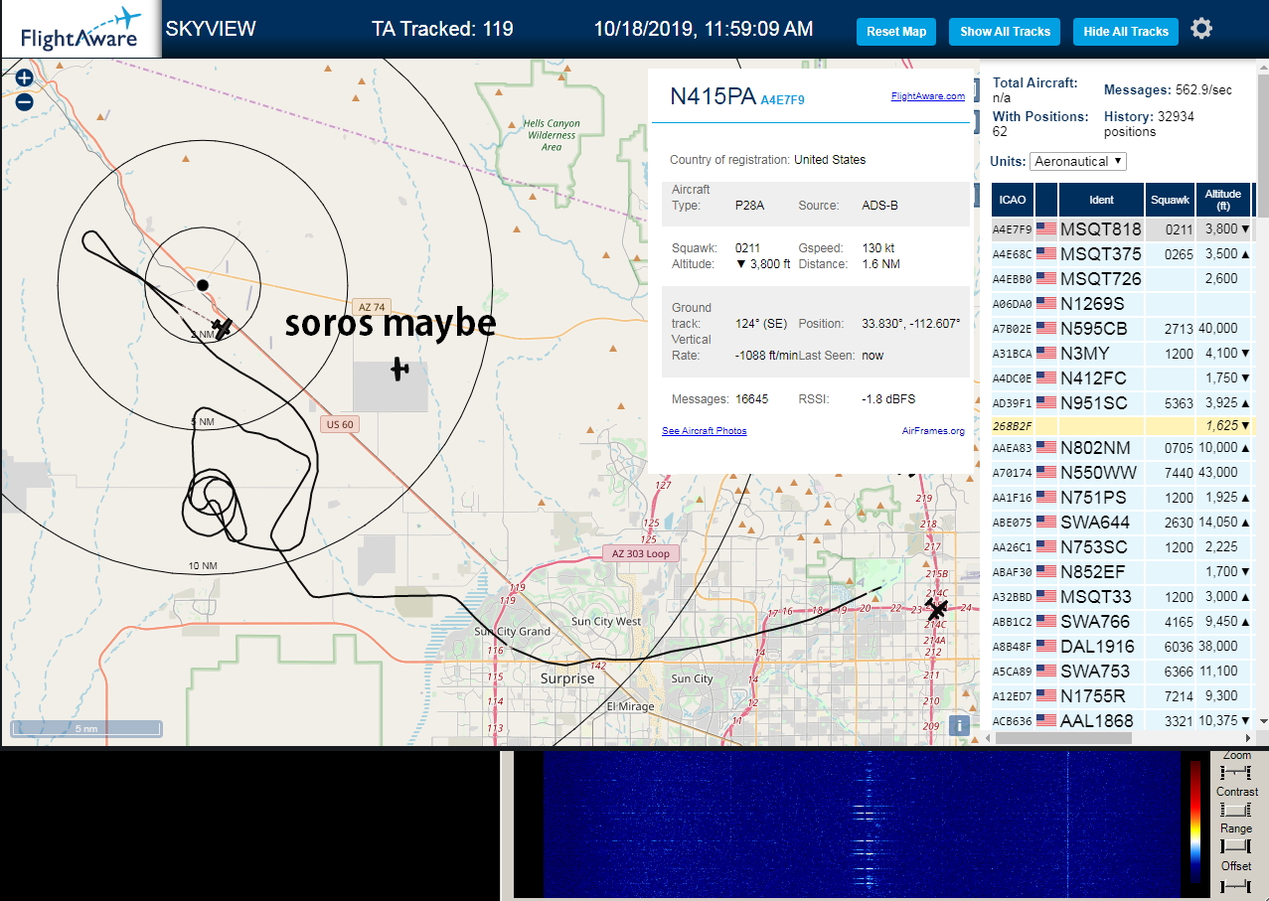
Task: Click the waterfall color scale bar
Action: [1195, 824]
